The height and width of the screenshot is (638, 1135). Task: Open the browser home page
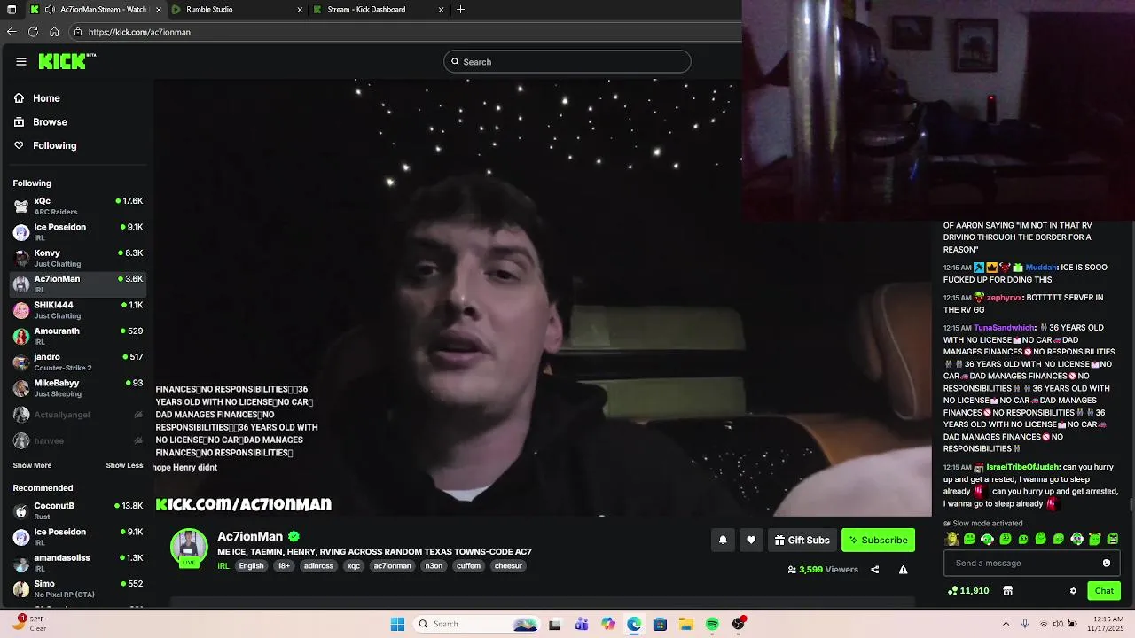tap(54, 32)
